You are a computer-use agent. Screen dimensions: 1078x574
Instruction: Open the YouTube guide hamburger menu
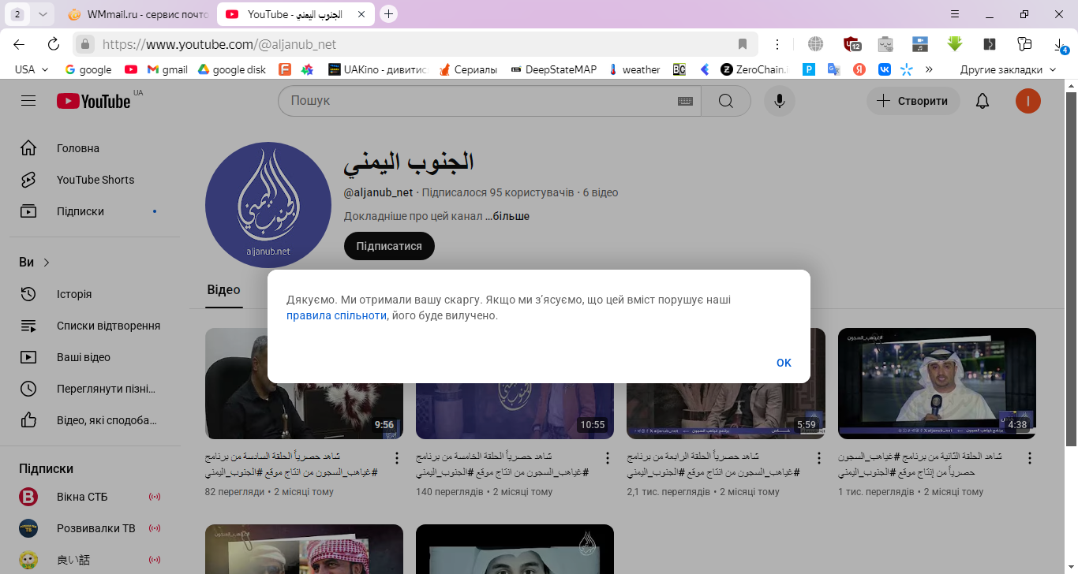pyautogui.click(x=28, y=101)
